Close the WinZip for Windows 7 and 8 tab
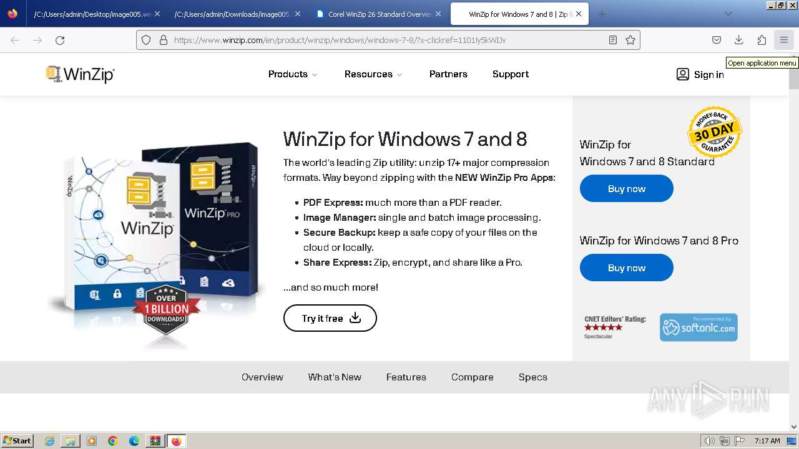This screenshot has width=799, height=449. tap(579, 14)
